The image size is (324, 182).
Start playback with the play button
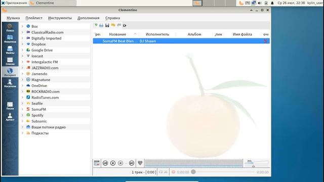pos(113,163)
